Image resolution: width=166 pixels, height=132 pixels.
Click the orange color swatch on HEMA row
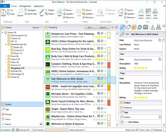tap(109, 87)
